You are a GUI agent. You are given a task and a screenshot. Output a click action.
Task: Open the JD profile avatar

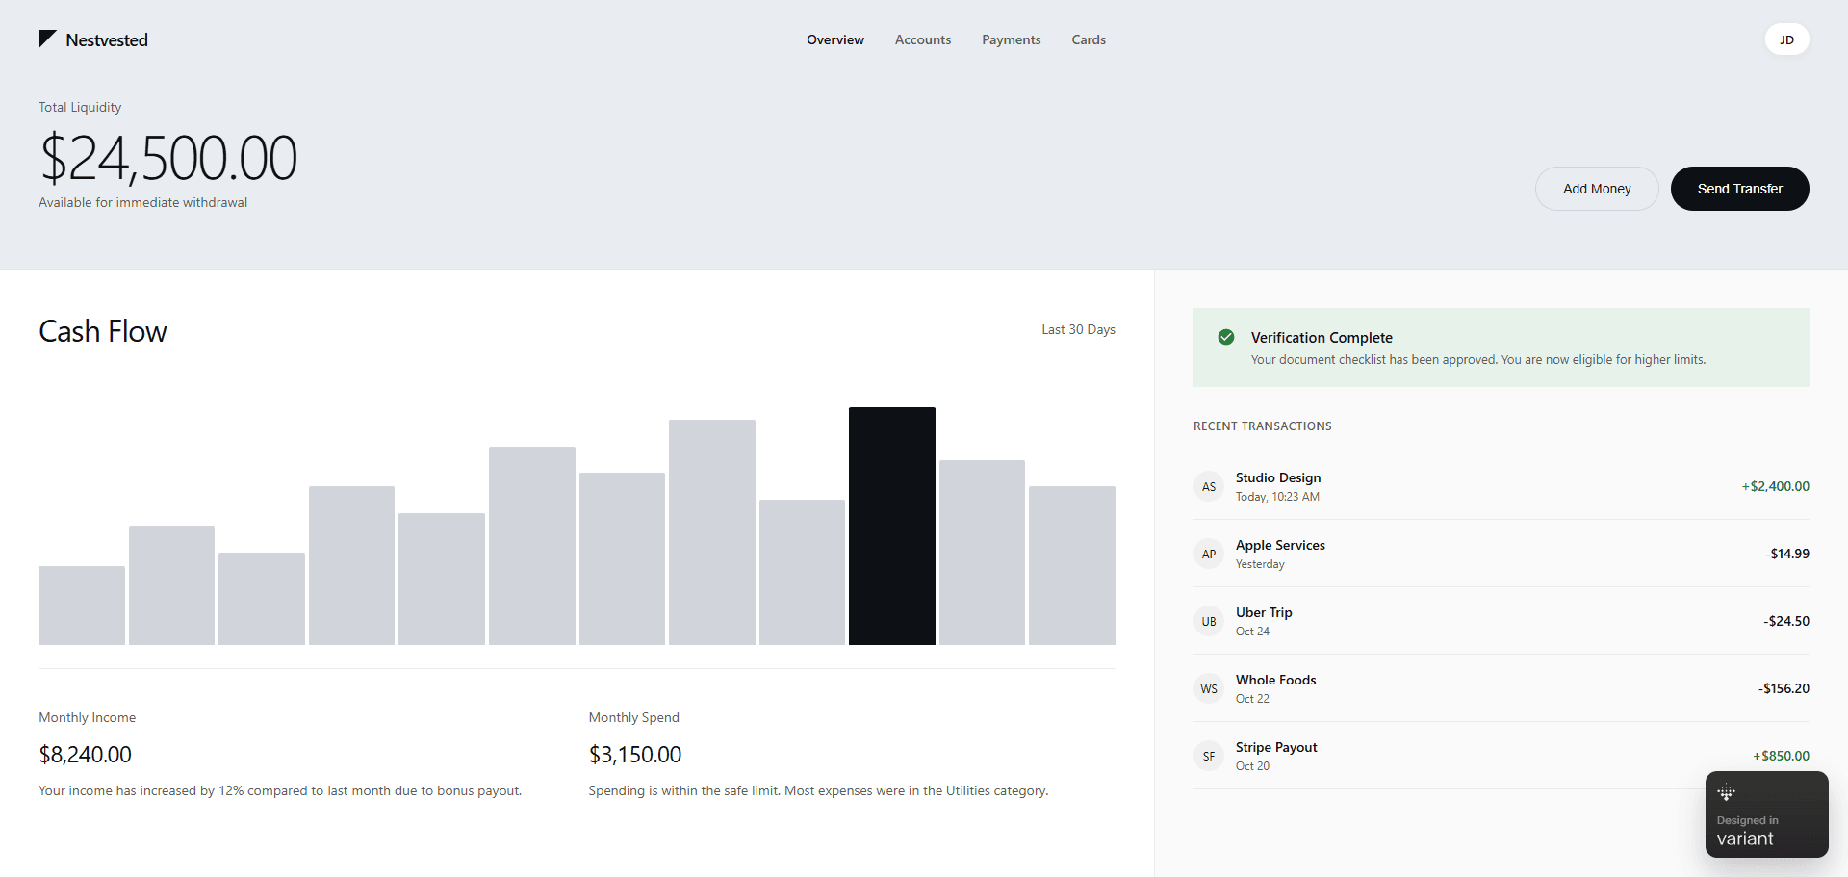[1786, 39]
